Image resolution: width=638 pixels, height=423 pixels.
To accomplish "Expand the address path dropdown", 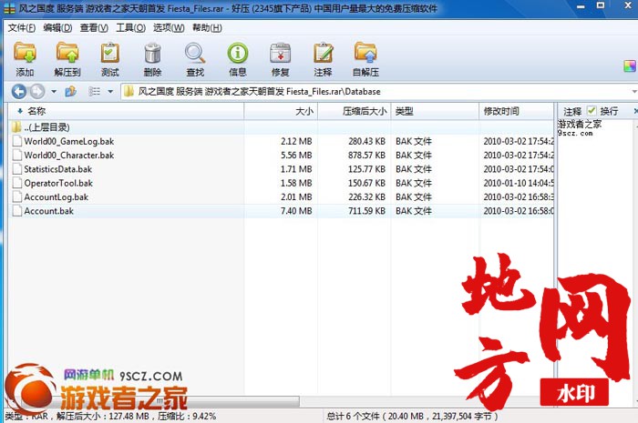I will coord(634,92).
